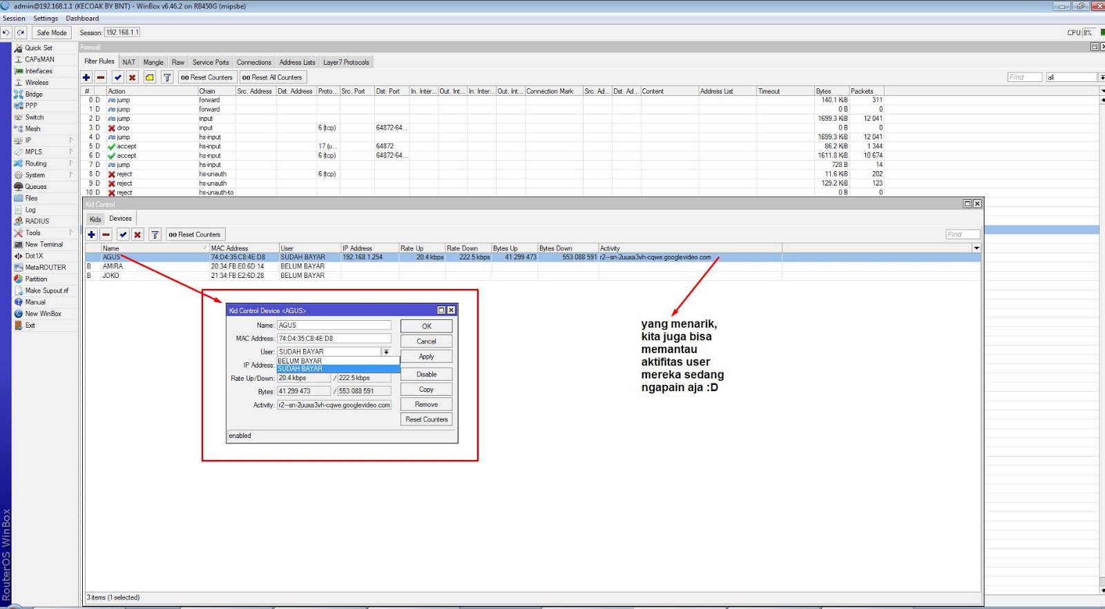
Task: Click MAC Address field in device dialog
Action: click(334, 339)
